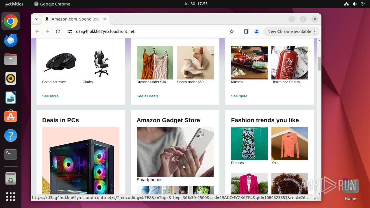This screenshot has width=370, height=208.
Task: Open the Shoes under $50 image
Action: 195,63
